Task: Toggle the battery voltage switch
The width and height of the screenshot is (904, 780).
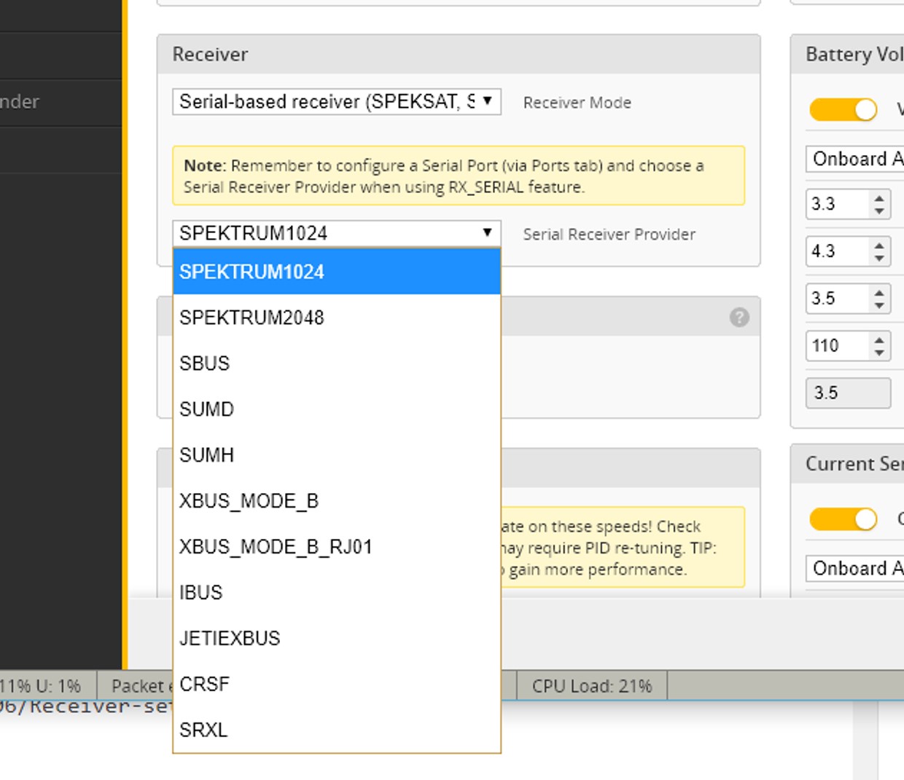Action: pos(843,110)
